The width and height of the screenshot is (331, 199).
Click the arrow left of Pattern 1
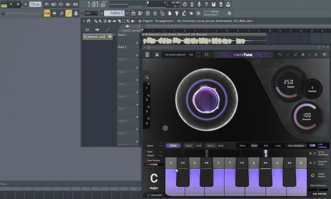pos(102,13)
